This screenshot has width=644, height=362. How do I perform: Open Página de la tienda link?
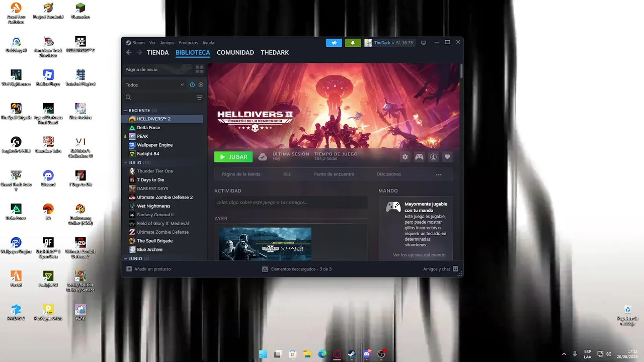pos(241,174)
